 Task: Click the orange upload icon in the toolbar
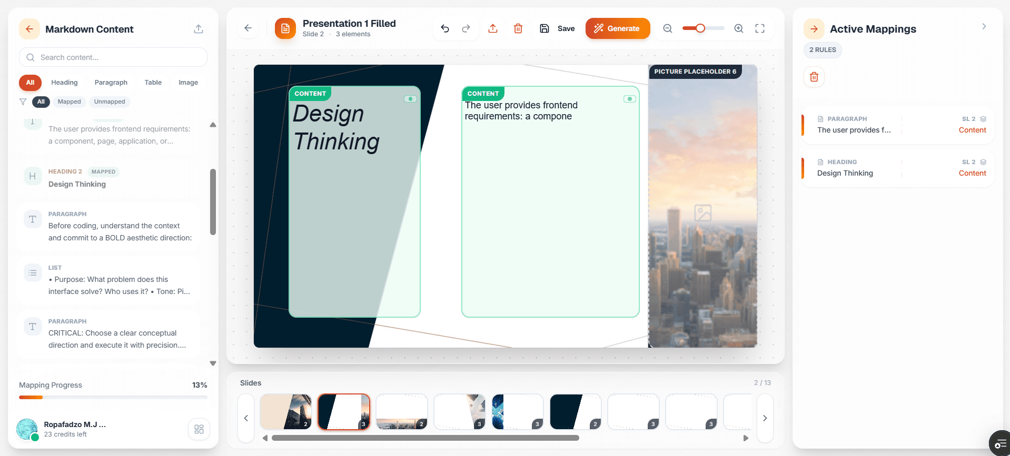click(x=493, y=28)
